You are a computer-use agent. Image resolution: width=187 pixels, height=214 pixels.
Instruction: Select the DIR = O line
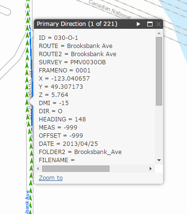coord(51,111)
